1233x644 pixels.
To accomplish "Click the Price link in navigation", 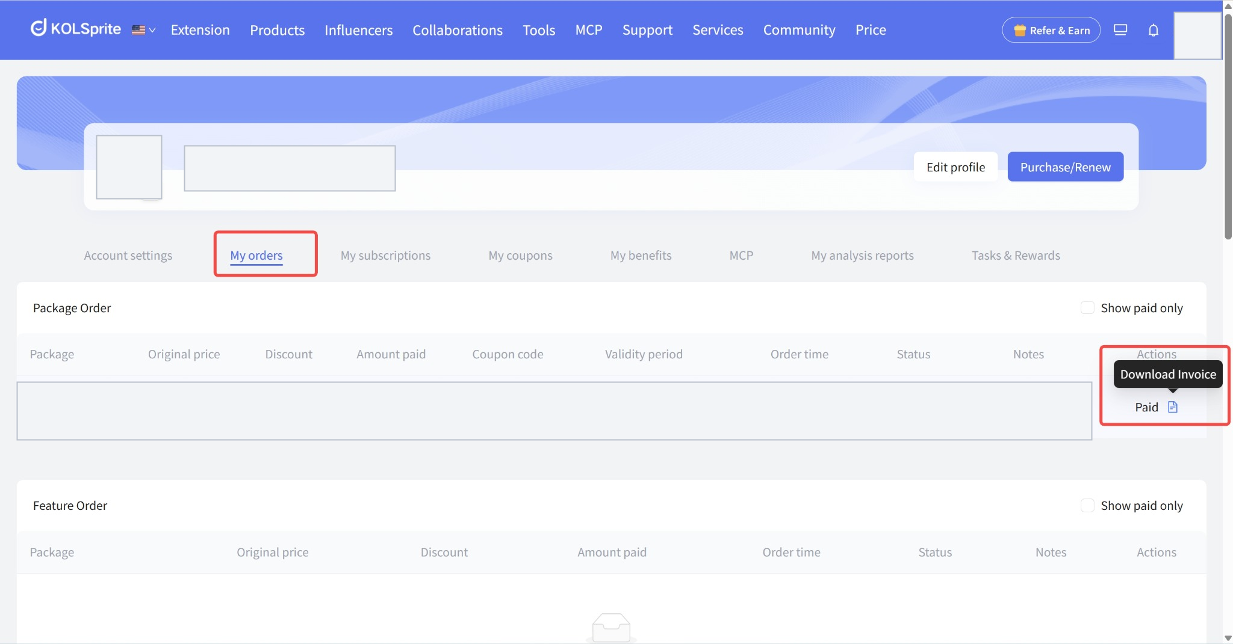I will (x=871, y=30).
